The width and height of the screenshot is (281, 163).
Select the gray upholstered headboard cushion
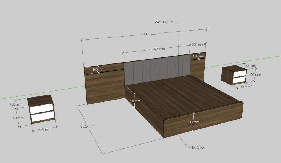click(x=156, y=68)
